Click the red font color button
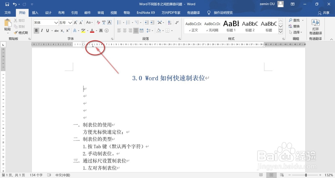The image size is (335, 178). pos(92,31)
